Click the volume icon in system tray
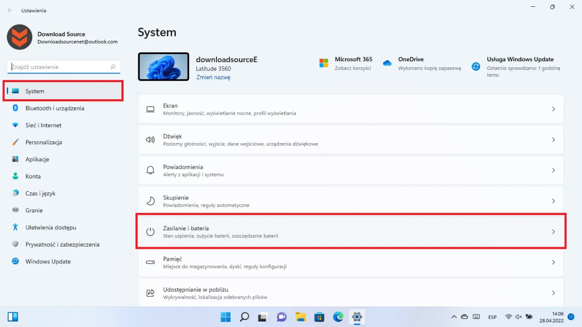The height and width of the screenshot is (327, 582). click(519, 317)
